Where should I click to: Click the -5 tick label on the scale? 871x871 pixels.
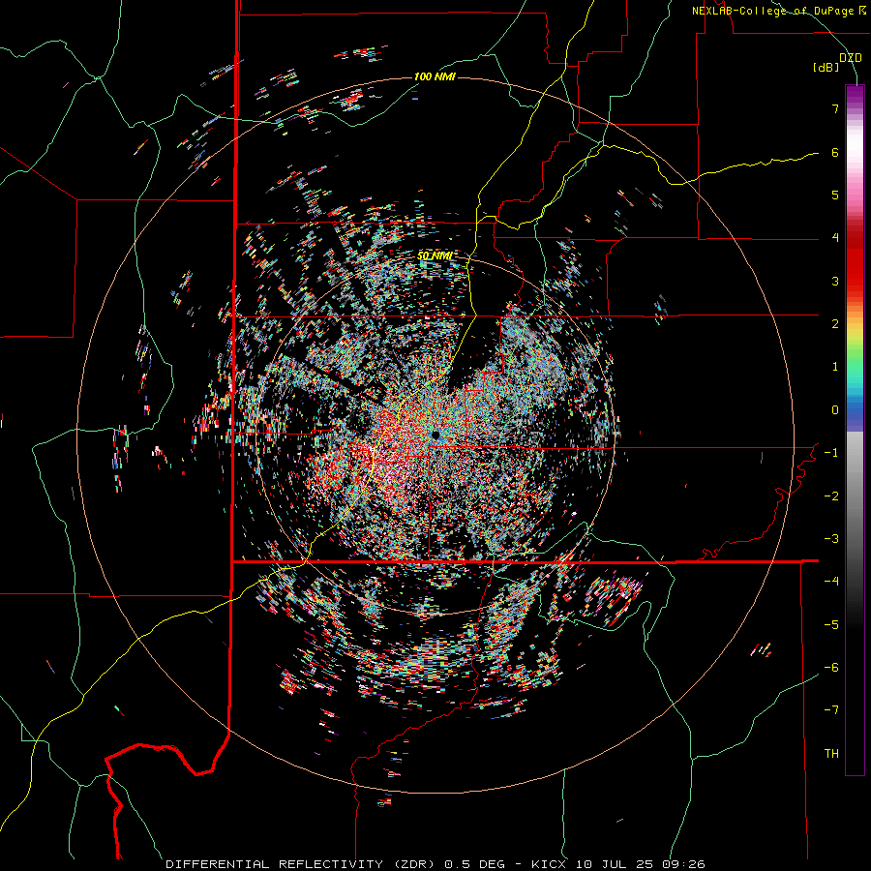[831, 625]
